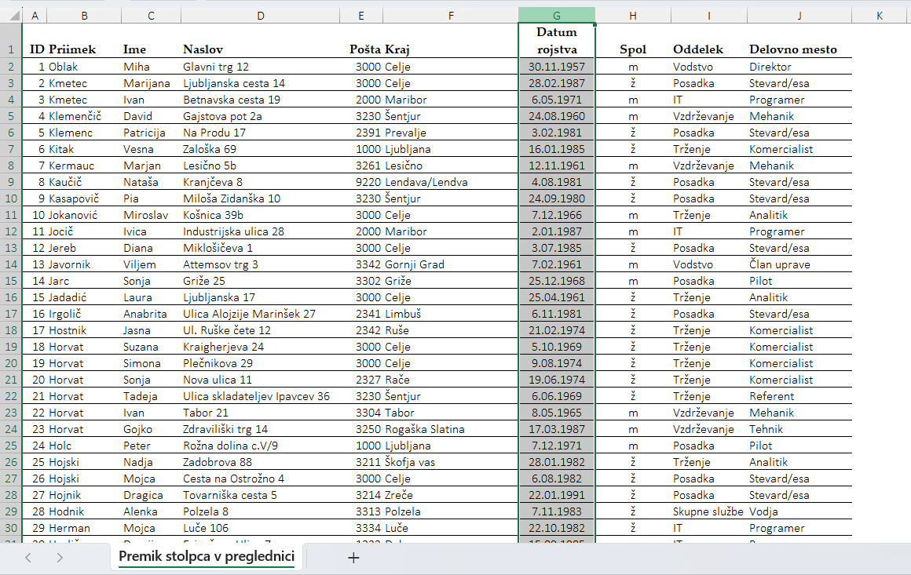Select address cell 'Tabor 21'

point(260,413)
